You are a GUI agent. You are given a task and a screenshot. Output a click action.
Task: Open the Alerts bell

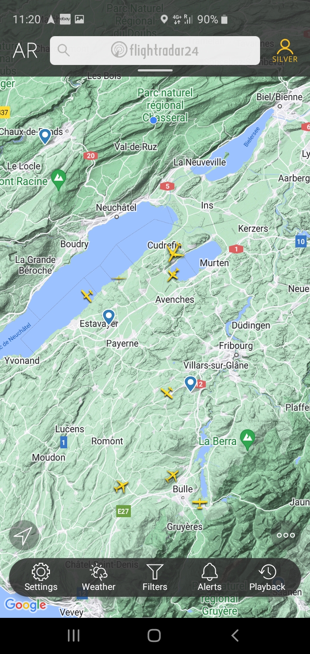pos(210,577)
